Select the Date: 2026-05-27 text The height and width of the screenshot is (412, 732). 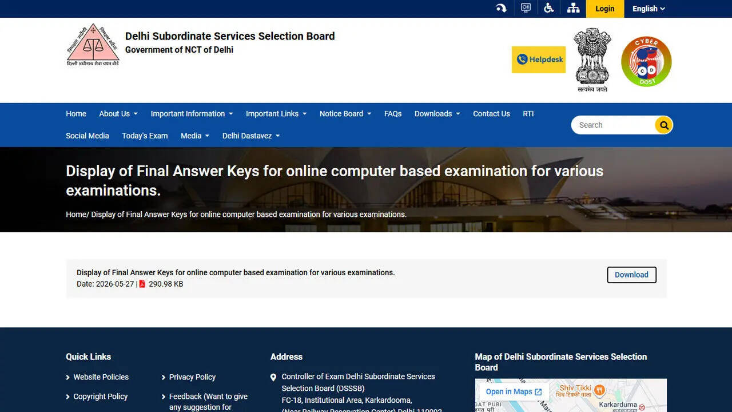[x=105, y=284]
